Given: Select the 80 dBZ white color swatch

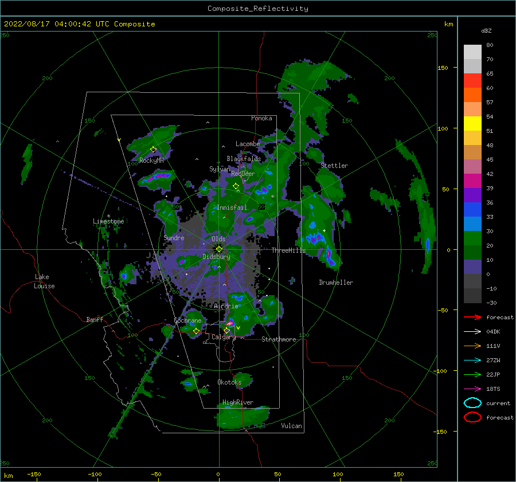Looking at the screenshot, I should [472, 52].
